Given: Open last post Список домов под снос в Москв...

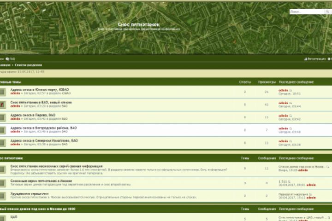Looking at the screenshot, I should (302, 167).
